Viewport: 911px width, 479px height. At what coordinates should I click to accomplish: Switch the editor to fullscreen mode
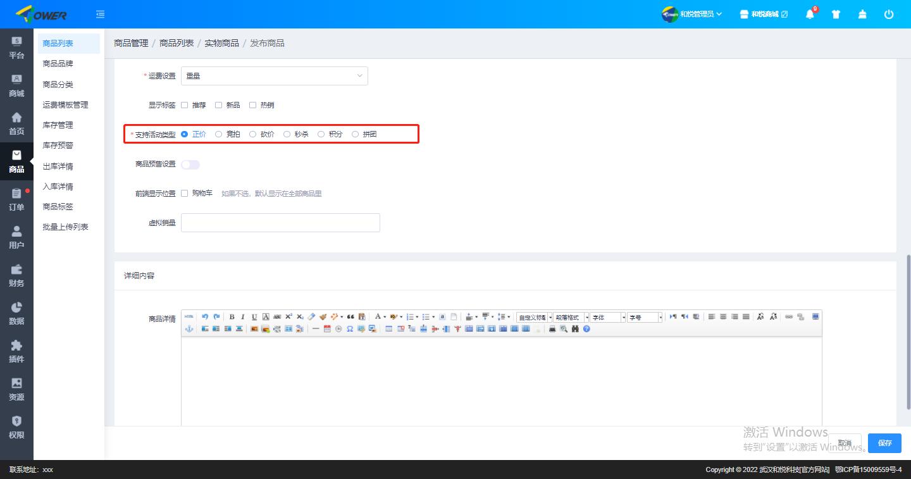tap(815, 316)
